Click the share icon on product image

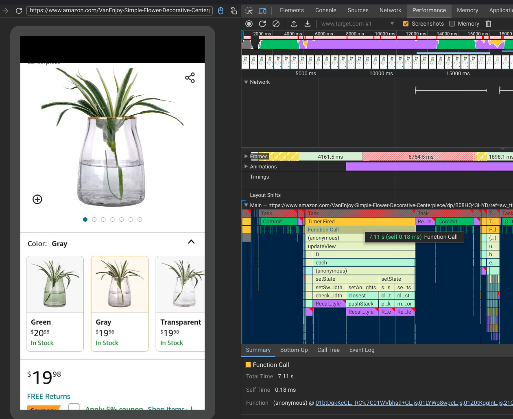(190, 78)
